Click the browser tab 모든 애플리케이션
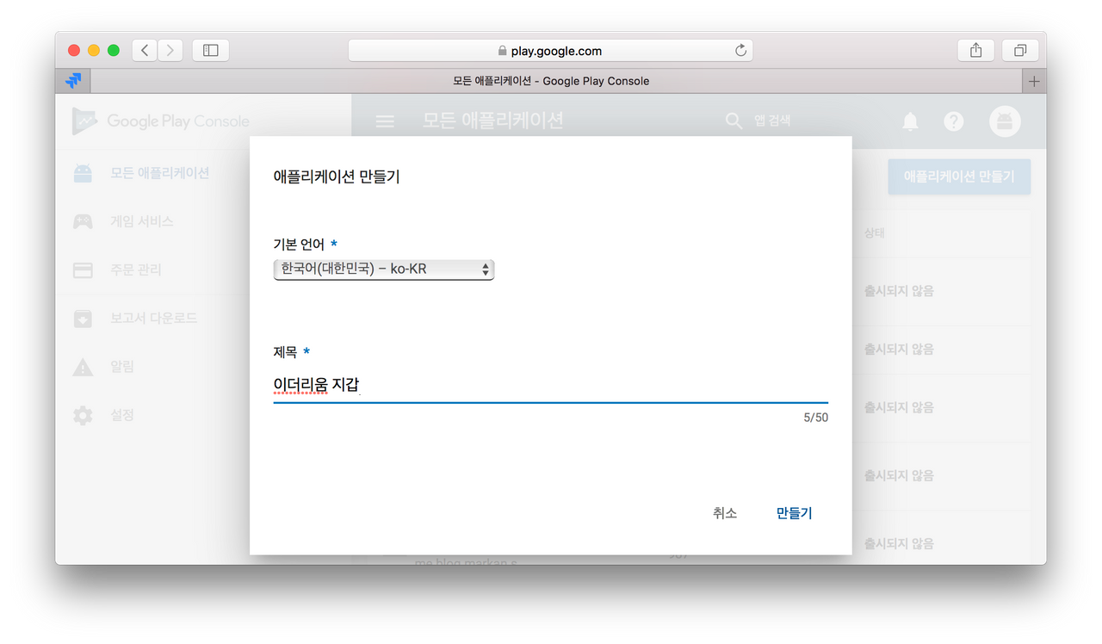The height and width of the screenshot is (644, 1102). tap(551, 80)
